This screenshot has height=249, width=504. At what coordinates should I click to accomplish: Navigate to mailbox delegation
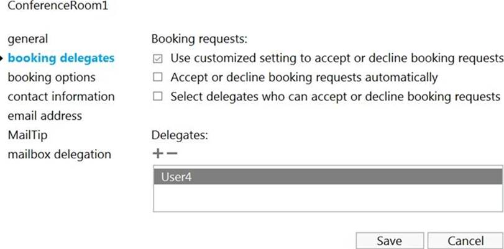59,154
